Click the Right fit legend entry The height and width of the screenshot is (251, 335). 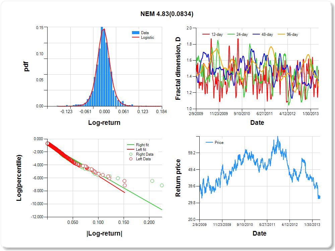coord(139,145)
